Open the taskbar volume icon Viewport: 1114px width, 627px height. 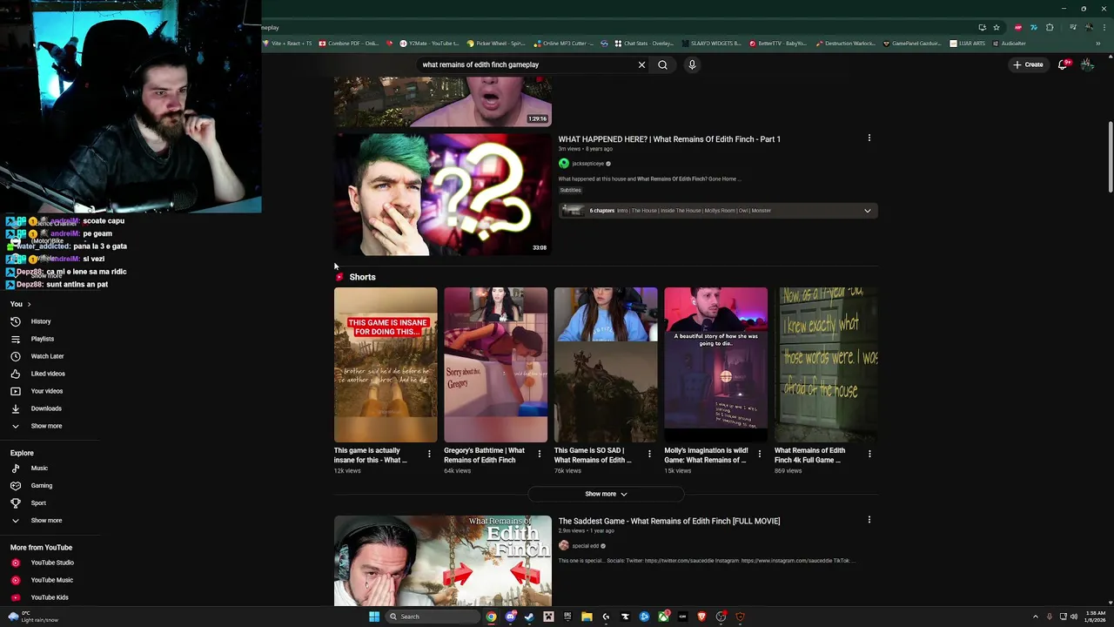[1074, 617]
